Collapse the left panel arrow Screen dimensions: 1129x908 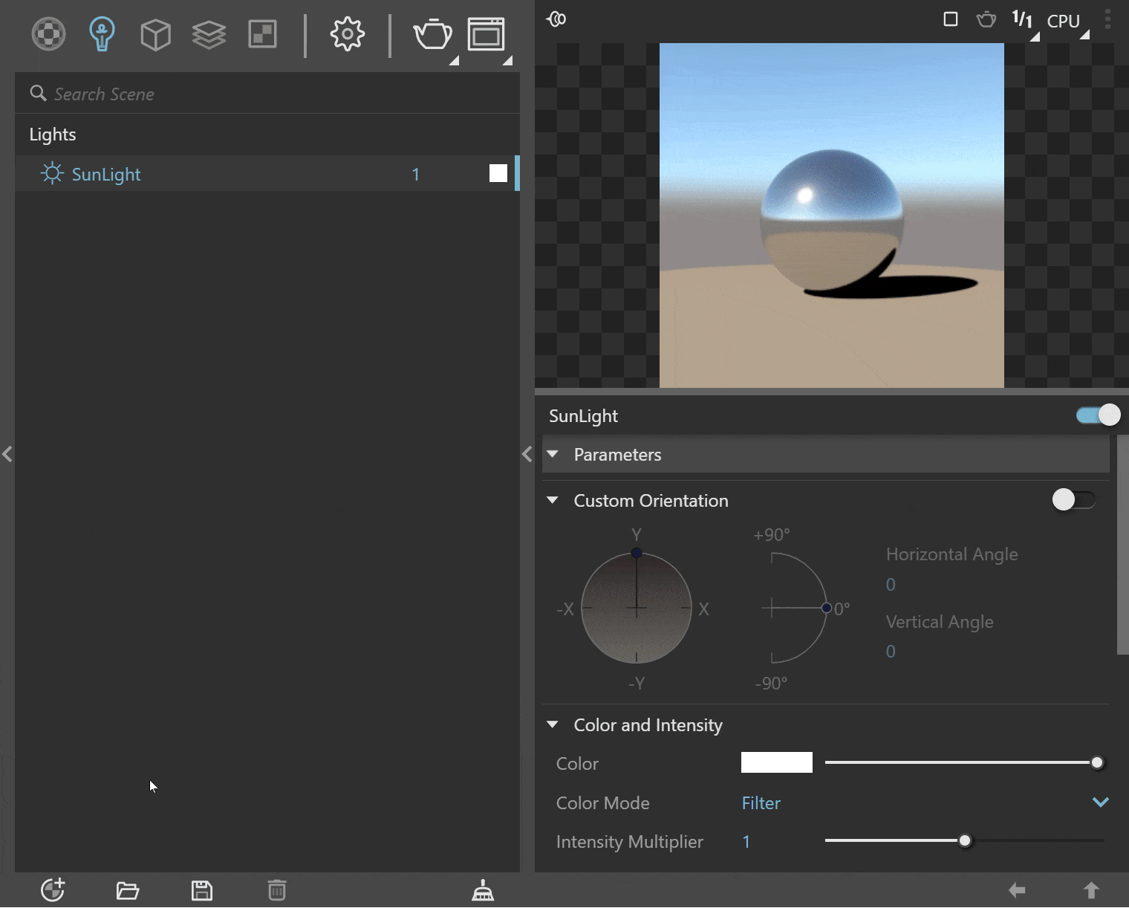coord(7,454)
